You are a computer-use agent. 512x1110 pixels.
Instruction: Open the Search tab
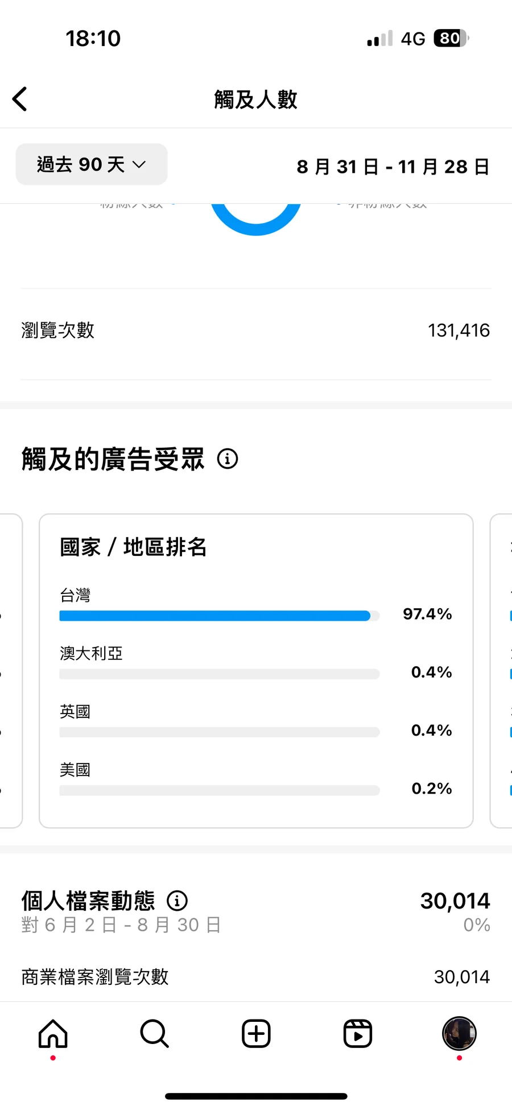coord(154,1034)
